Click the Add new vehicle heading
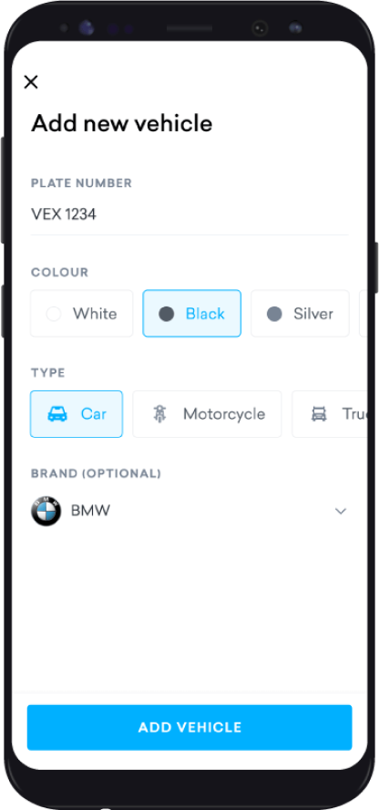379x810 pixels. 122,124
